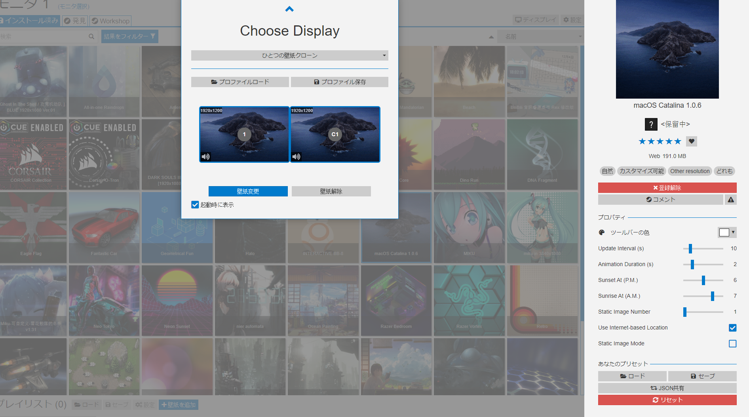The image size is (749, 417).
Task: Select the DNA Fragment wallpaper thumbnail
Action: pyautogui.click(x=542, y=154)
